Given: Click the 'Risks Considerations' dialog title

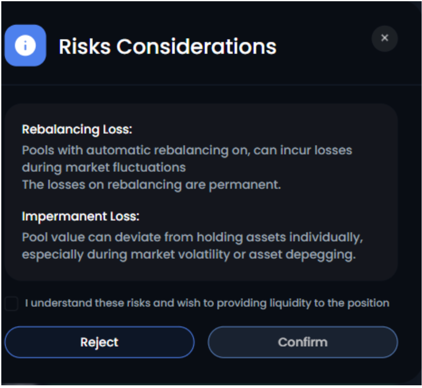Looking at the screenshot, I should coord(167,47).
